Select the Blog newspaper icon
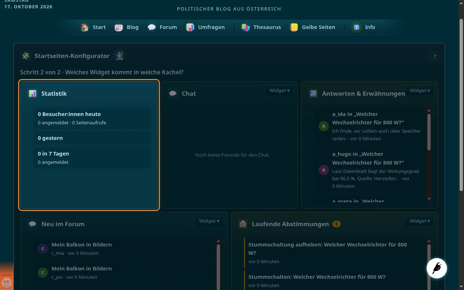The height and width of the screenshot is (290, 464). pos(119,27)
